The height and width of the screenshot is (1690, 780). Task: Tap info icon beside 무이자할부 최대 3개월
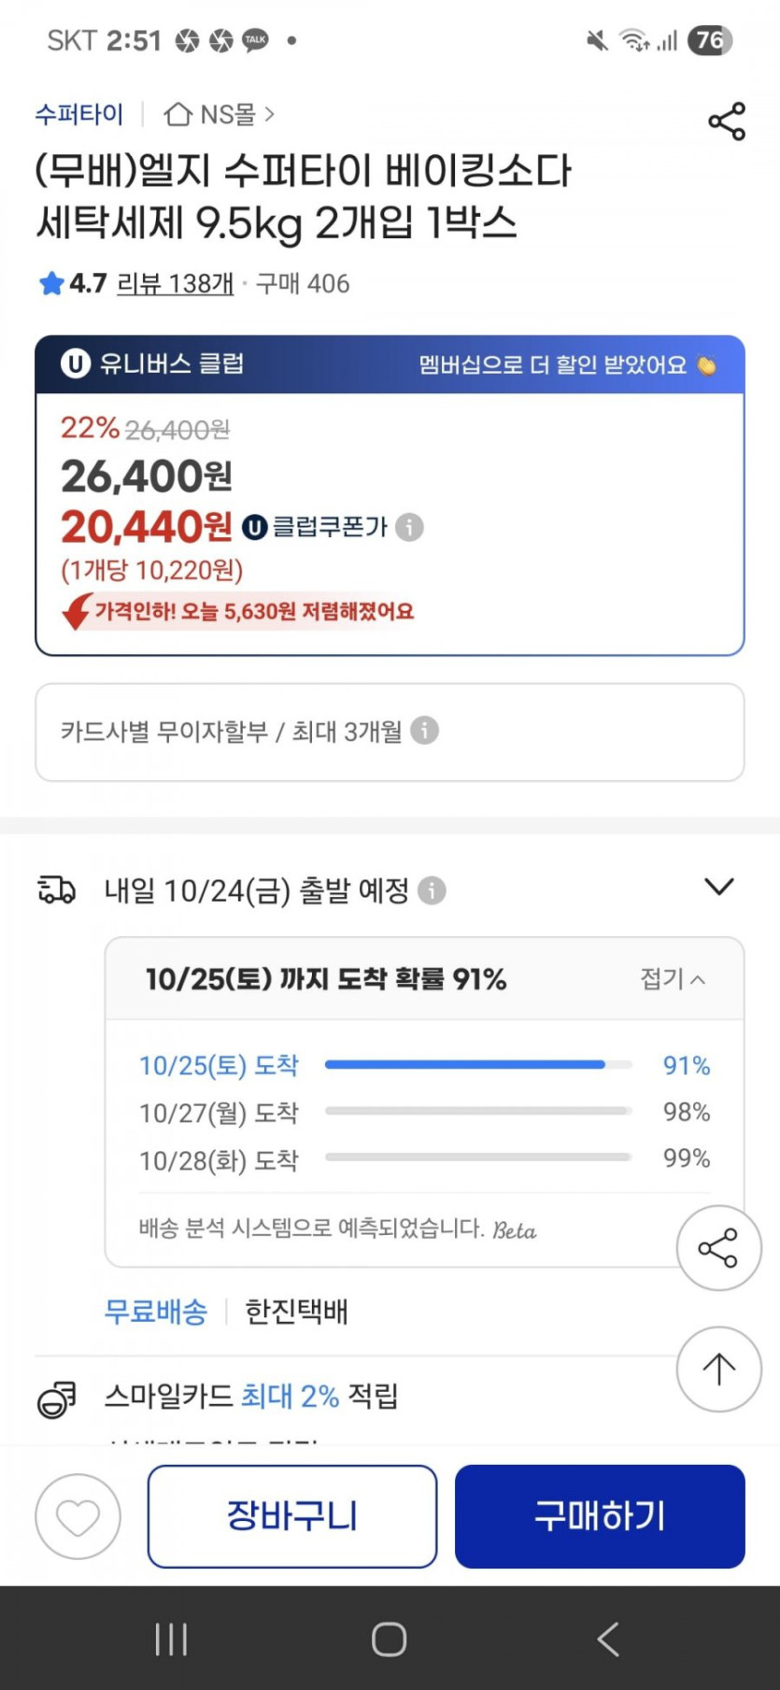(x=424, y=731)
